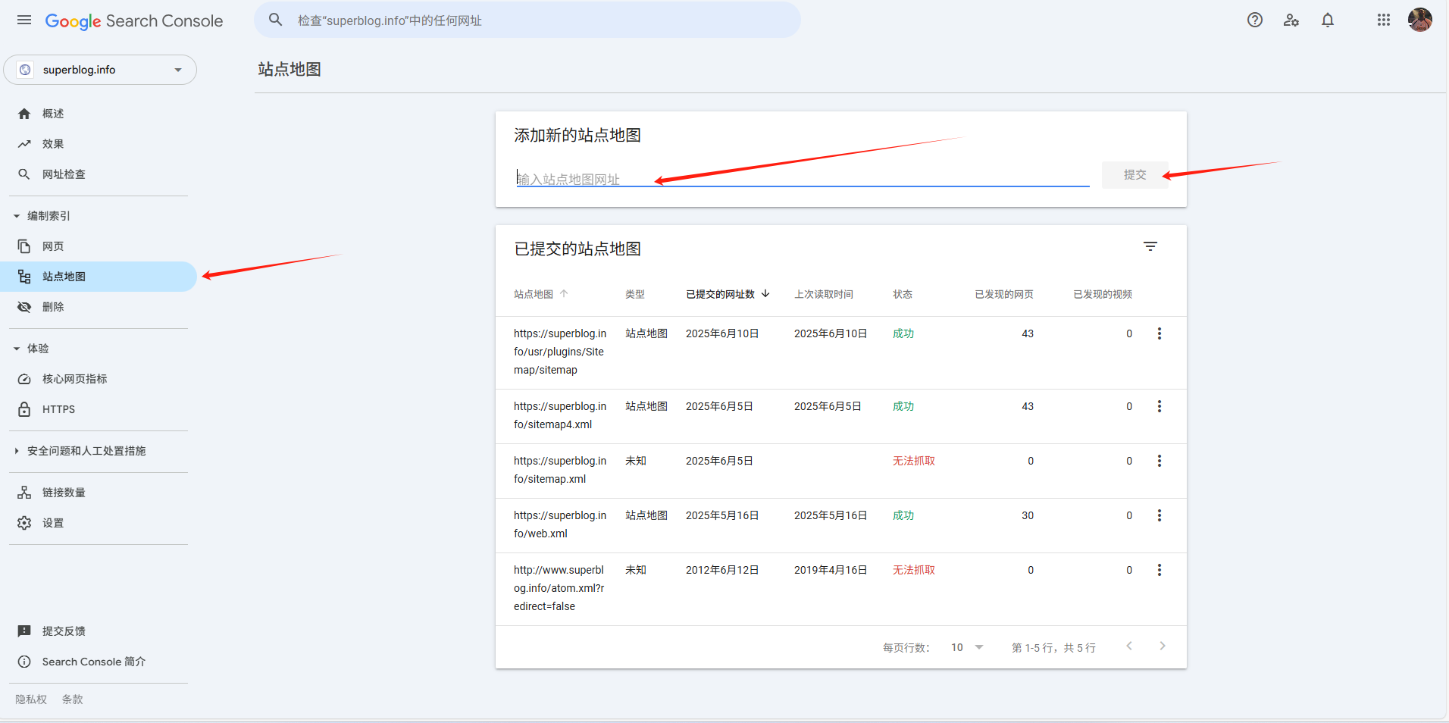Open 设置 settings
The width and height of the screenshot is (1449, 723).
(99, 523)
